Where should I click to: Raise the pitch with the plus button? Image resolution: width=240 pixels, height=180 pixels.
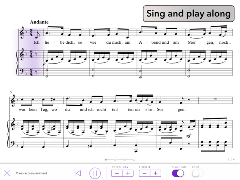point(156,173)
